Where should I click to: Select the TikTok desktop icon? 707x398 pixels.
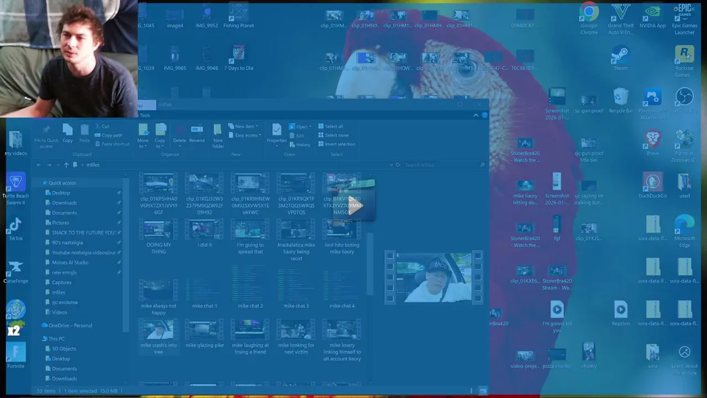(x=15, y=229)
